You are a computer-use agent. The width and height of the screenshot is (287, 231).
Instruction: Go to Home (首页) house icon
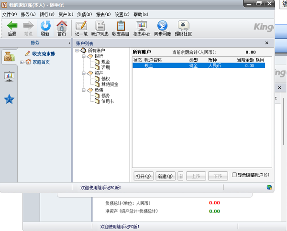pos(62,26)
